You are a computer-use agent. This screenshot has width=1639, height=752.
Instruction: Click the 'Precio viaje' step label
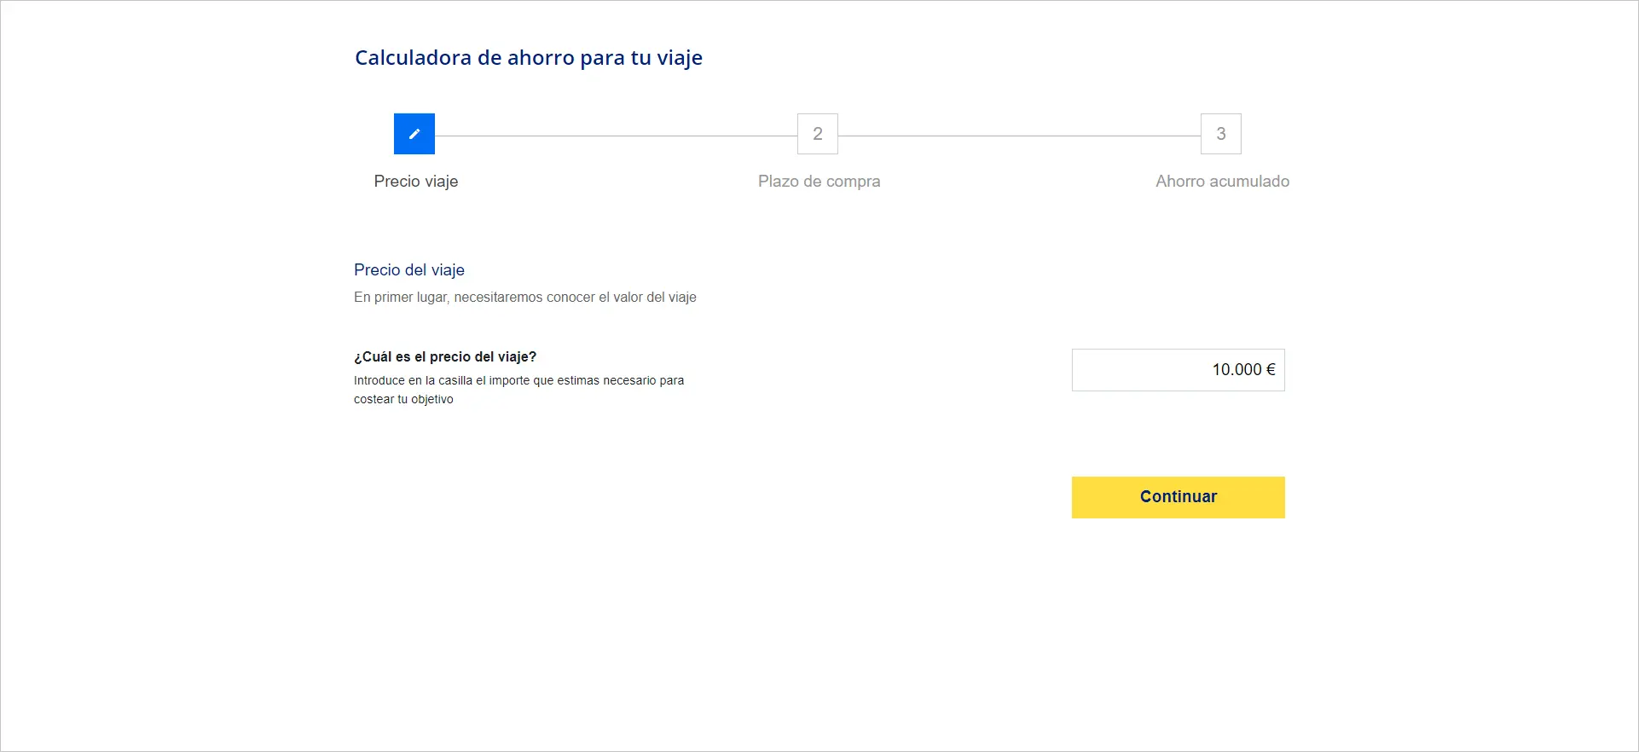[416, 182]
